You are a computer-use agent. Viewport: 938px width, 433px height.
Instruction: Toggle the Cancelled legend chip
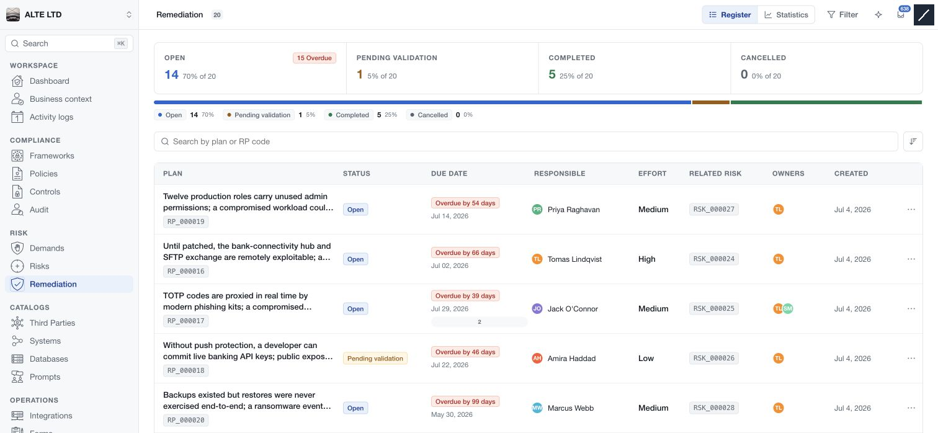(x=429, y=115)
